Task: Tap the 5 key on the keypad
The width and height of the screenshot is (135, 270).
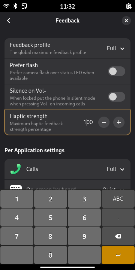Action: coord(51,217)
